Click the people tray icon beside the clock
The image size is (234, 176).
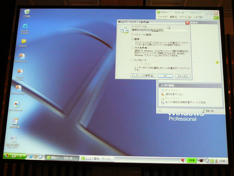point(216,161)
